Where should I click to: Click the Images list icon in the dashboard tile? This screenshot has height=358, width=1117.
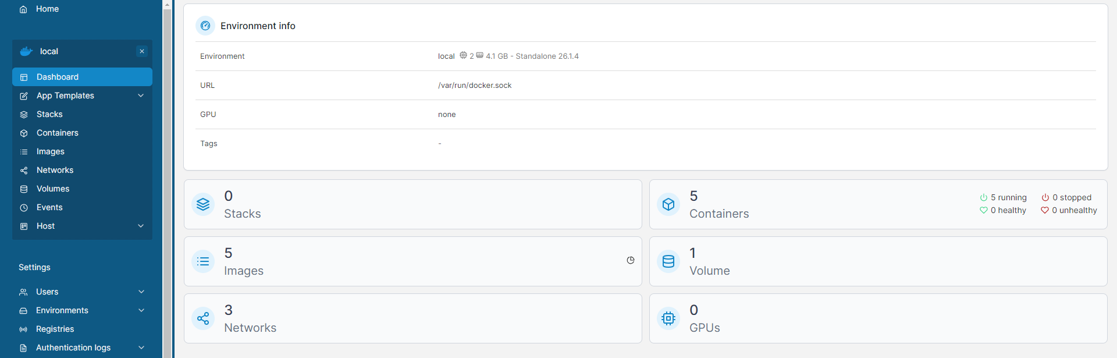click(203, 261)
